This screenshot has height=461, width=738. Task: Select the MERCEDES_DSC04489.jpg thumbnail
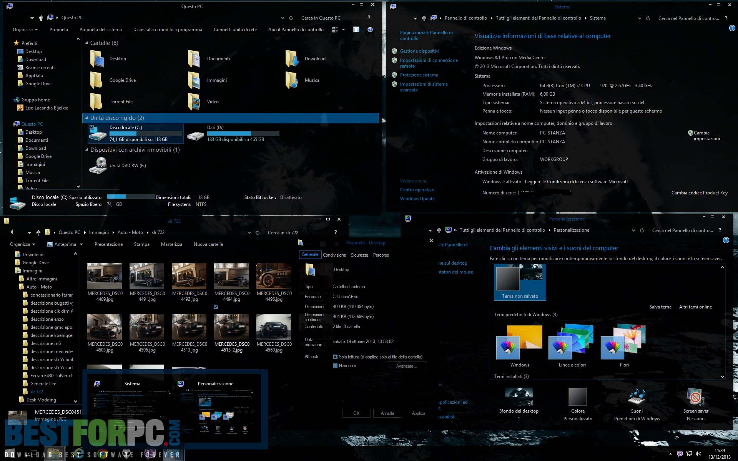point(105,276)
